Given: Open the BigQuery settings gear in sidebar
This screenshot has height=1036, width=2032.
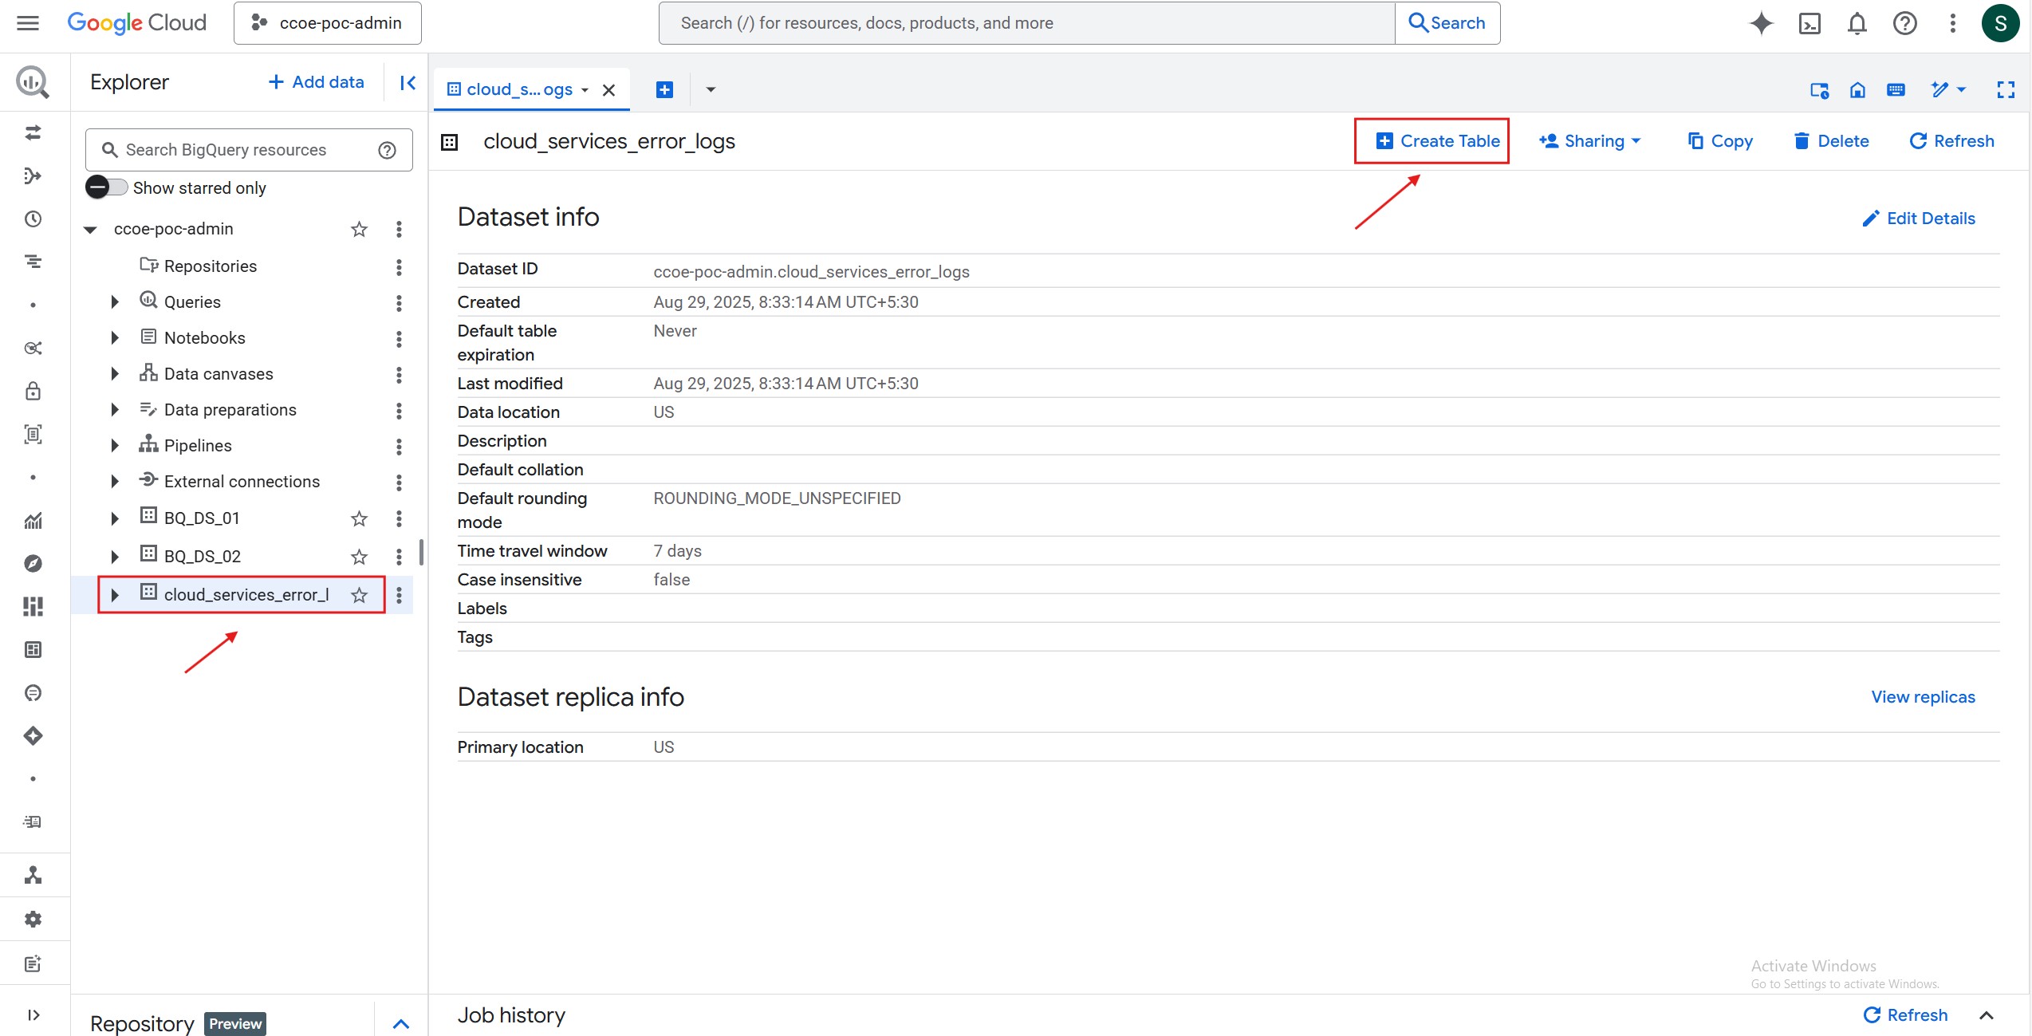Looking at the screenshot, I should [x=33, y=920].
